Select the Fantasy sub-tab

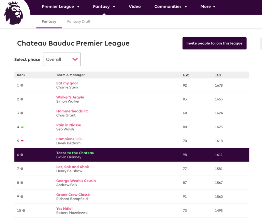(x=49, y=21)
